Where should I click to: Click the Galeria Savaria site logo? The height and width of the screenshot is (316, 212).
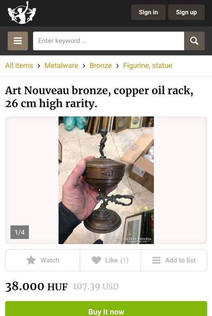click(x=22, y=13)
